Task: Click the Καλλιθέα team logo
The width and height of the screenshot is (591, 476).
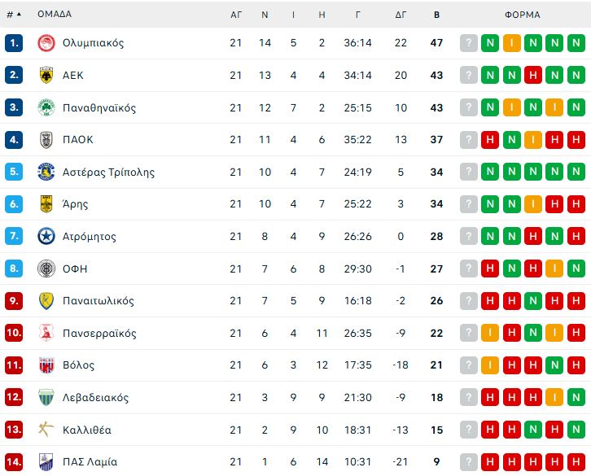Action: [46, 430]
